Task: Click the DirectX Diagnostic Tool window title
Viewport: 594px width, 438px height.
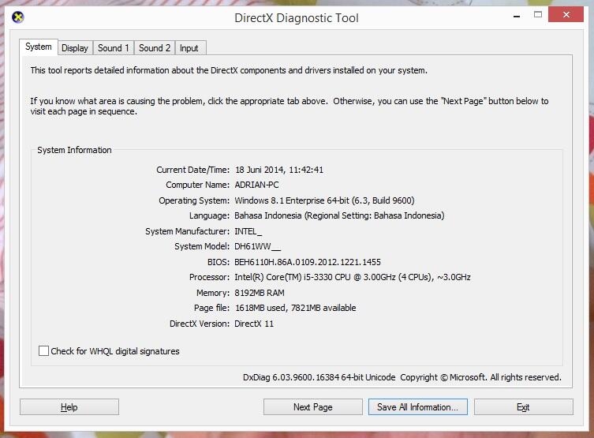Action: tap(297, 18)
